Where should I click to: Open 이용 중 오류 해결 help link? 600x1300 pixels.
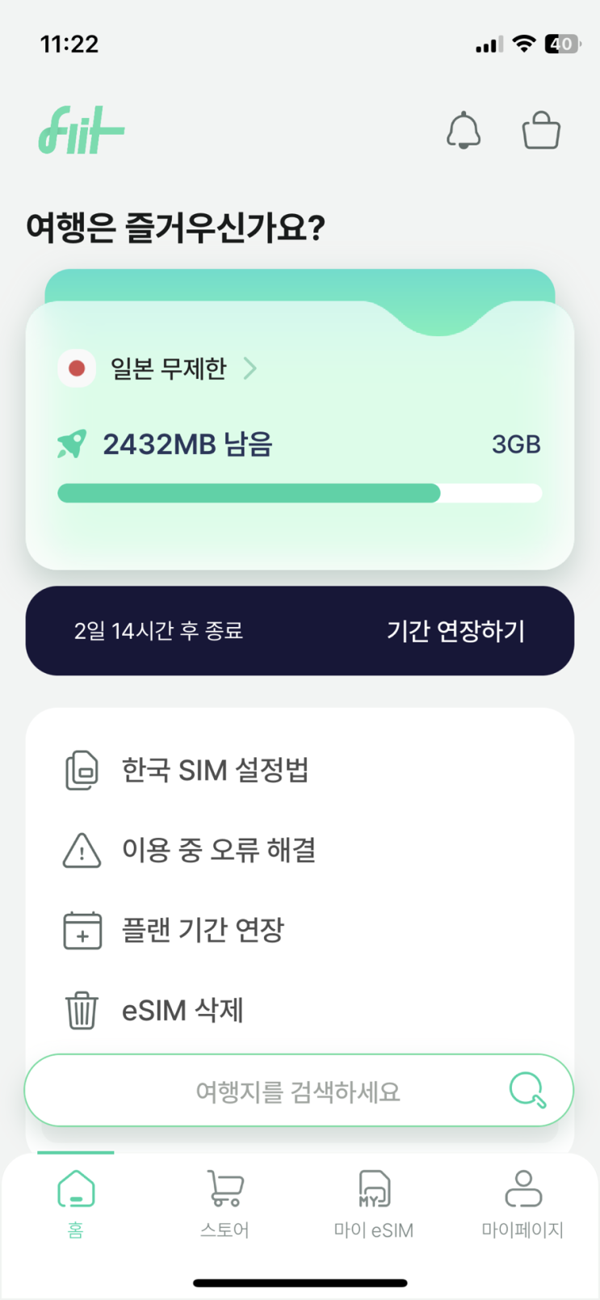click(300, 850)
